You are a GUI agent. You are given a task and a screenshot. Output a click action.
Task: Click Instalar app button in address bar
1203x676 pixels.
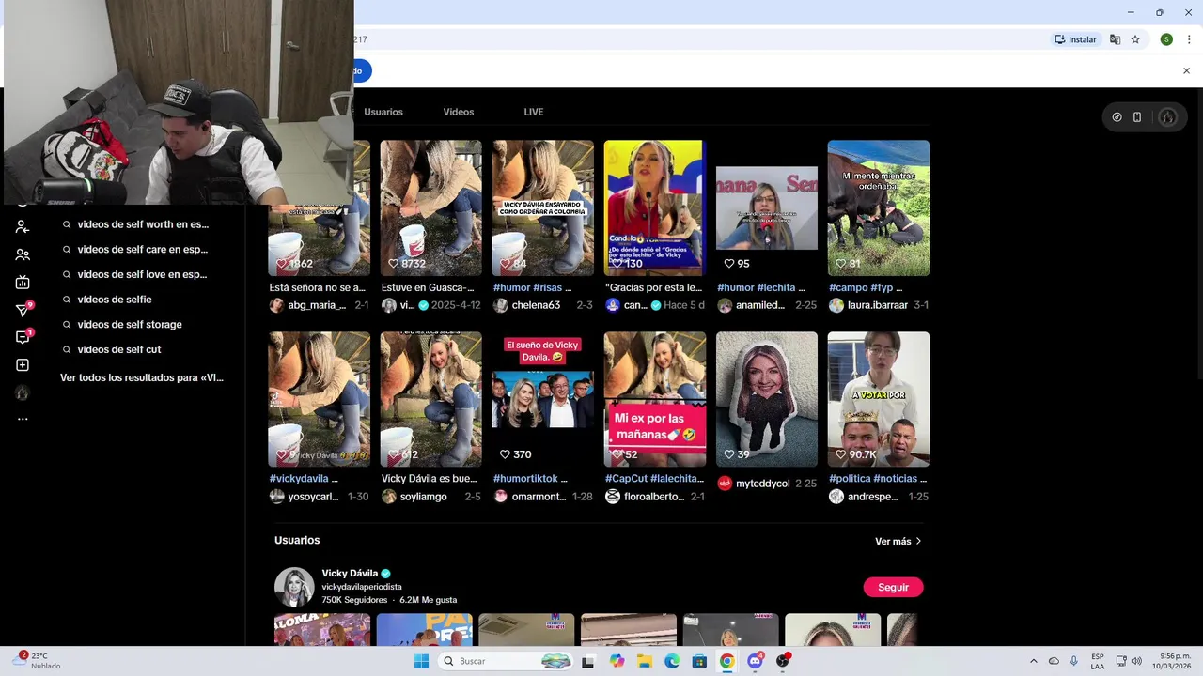(1076, 39)
